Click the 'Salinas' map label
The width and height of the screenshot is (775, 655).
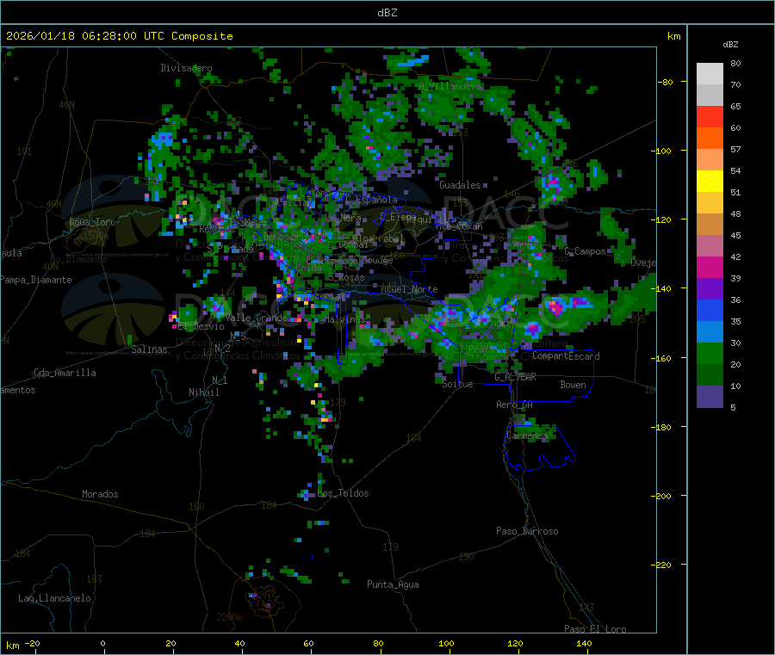point(149,349)
